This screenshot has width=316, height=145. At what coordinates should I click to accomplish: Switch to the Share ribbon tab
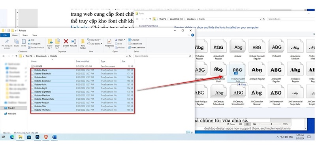pos(25,35)
